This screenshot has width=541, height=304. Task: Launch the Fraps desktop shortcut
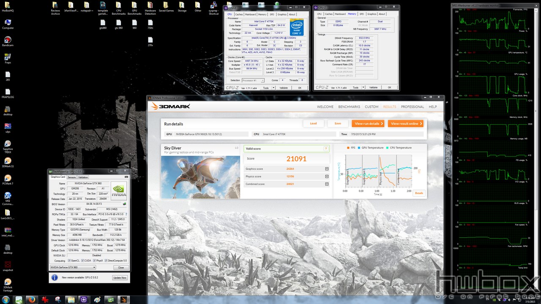(8, 58)
